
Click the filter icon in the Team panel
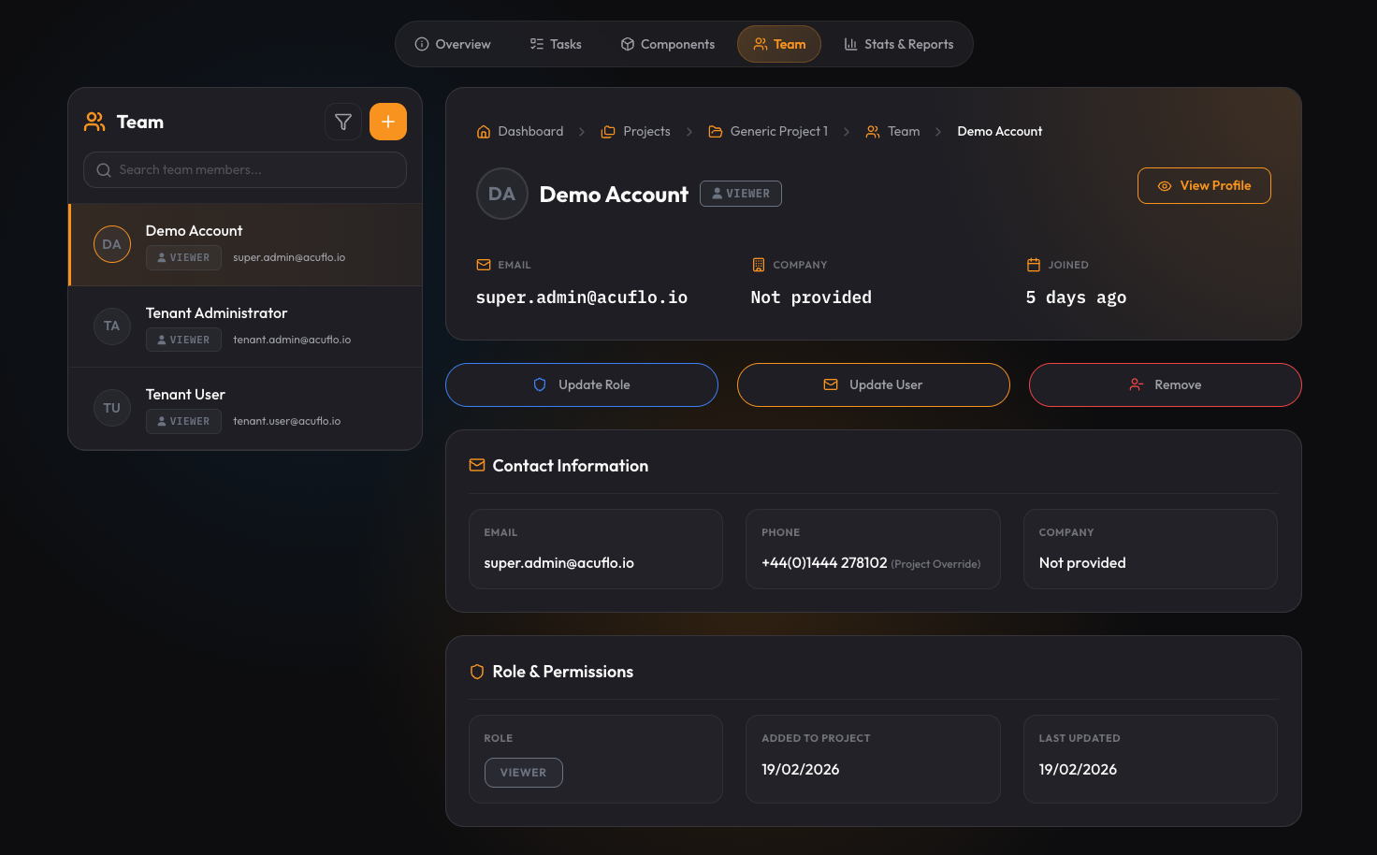343,121
